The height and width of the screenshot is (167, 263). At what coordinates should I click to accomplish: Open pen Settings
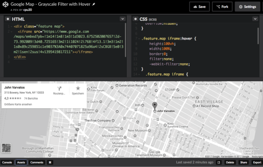[247, 7]
